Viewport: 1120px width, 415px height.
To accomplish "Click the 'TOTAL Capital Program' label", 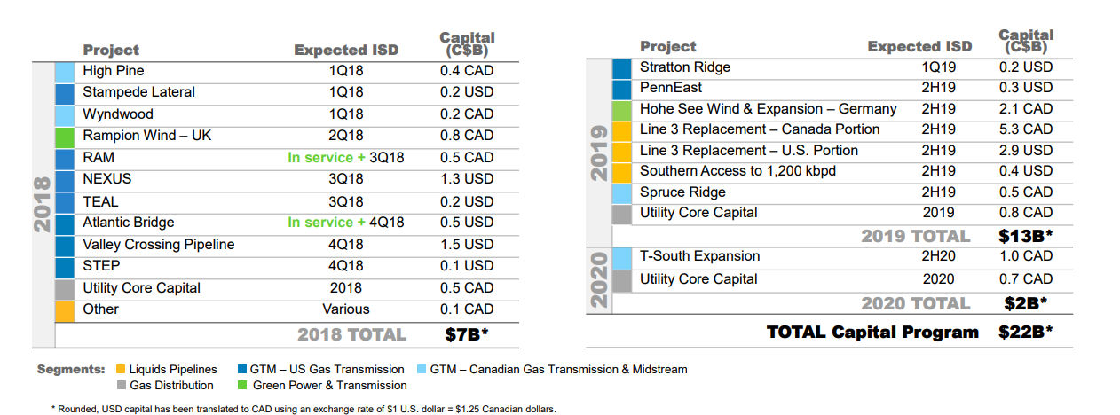I will pyautogui.click(x=873, y=333).
